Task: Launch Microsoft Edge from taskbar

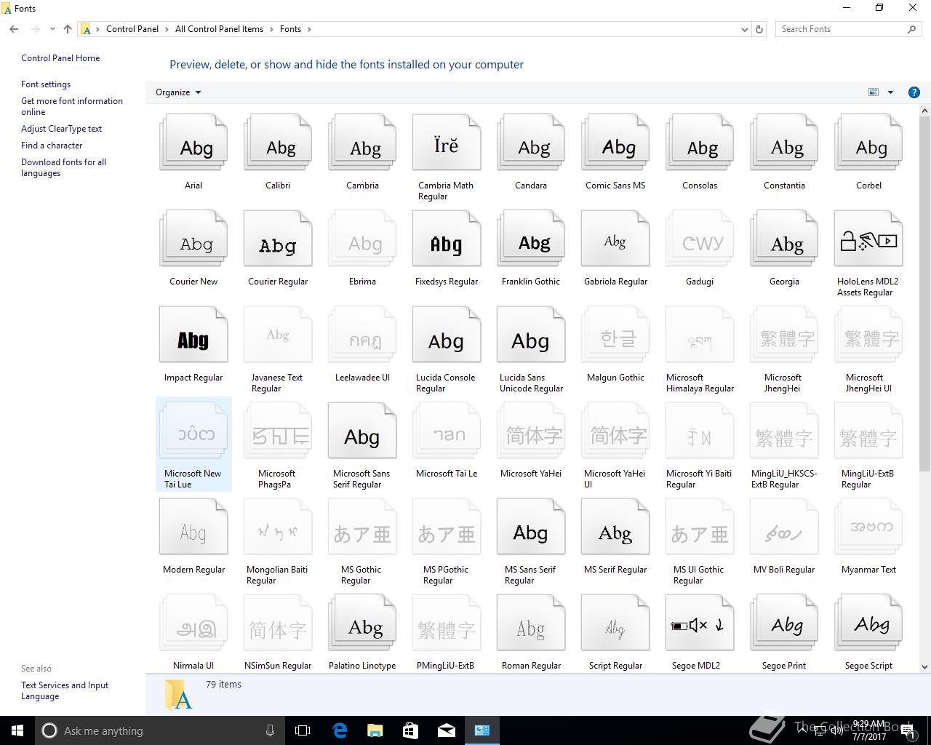Action: [x=340, y=730]
